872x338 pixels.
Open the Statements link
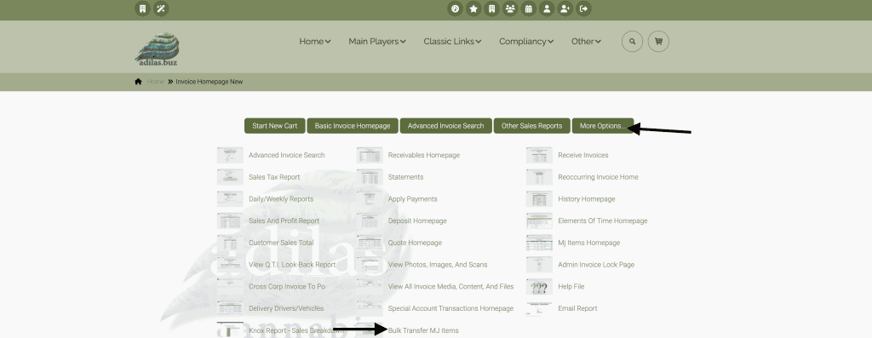(x=405, y=177)
